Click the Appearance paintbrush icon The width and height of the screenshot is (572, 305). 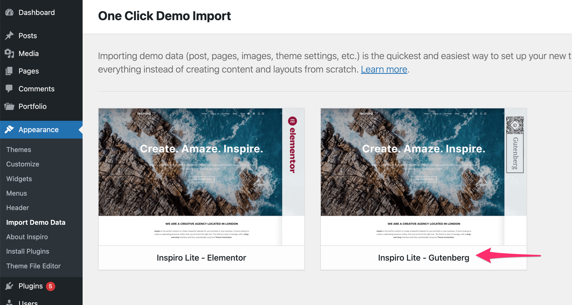(x=9, y=130)
